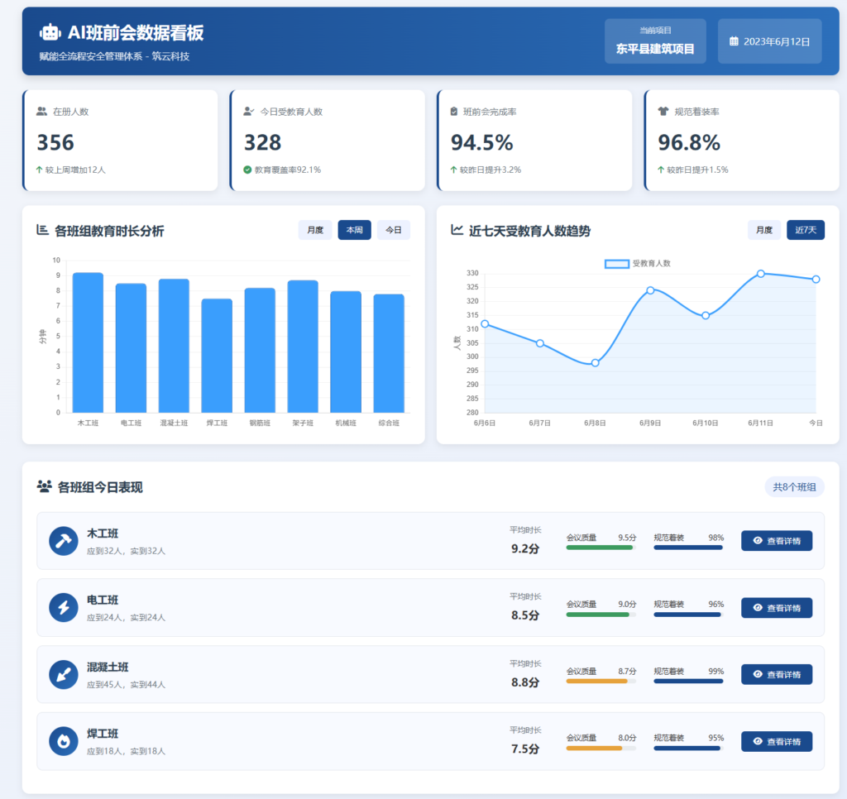Viewport: 847px width, 799px height.
Task: Toggle the 今日 view on the duration chart
Action: 394,230
